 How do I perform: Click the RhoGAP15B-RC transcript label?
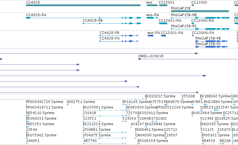[184, 26]
